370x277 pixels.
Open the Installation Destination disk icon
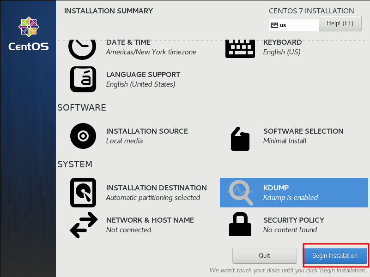83,193
